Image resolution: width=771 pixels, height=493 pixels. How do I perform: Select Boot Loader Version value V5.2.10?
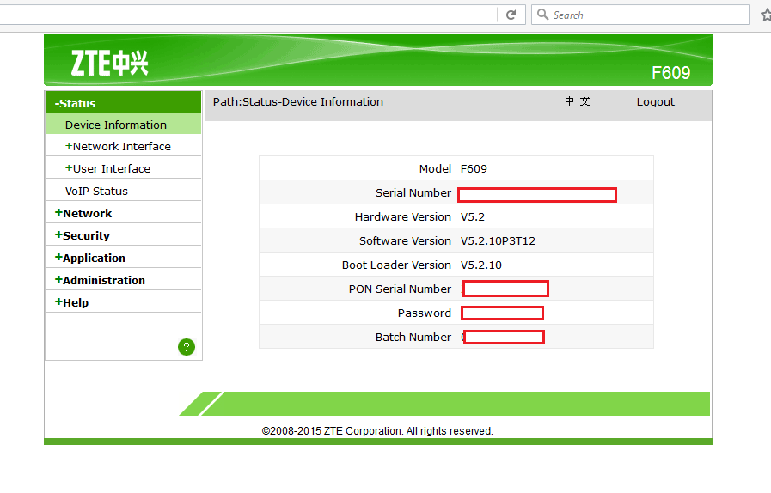coord(481,265)
